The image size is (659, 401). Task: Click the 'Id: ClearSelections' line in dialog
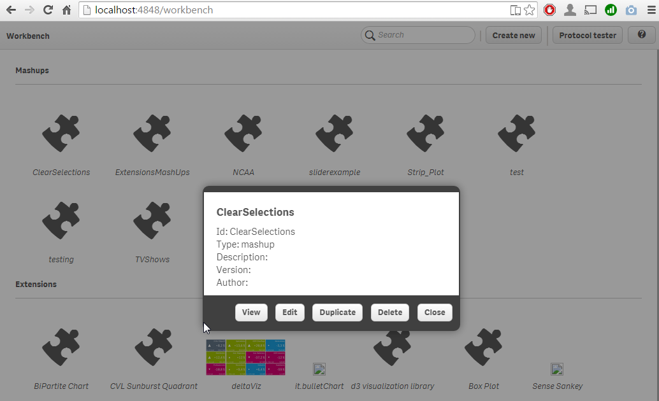click(x=256, y=232)
